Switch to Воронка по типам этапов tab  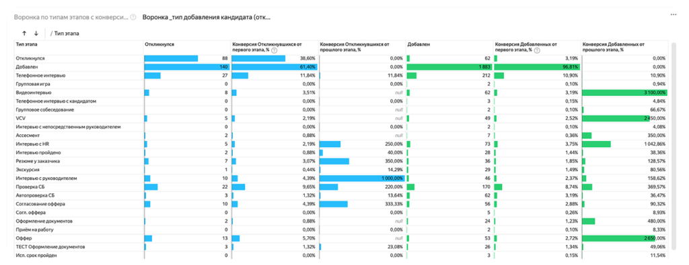(x=71, y=17)
